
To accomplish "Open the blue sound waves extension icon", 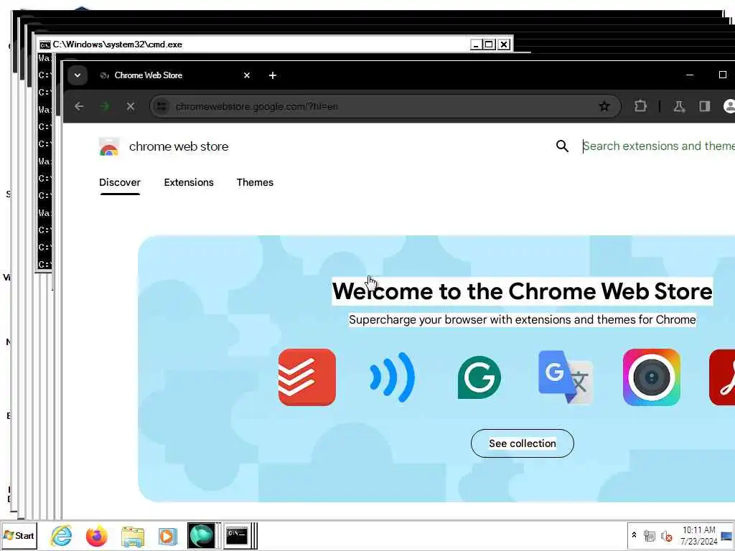I will [393, 377].
